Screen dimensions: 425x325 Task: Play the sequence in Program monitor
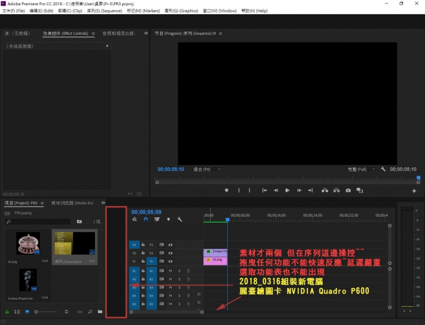tap(287, 190)
